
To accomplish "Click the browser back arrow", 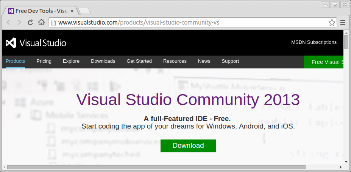I will [x=8, y=22].
